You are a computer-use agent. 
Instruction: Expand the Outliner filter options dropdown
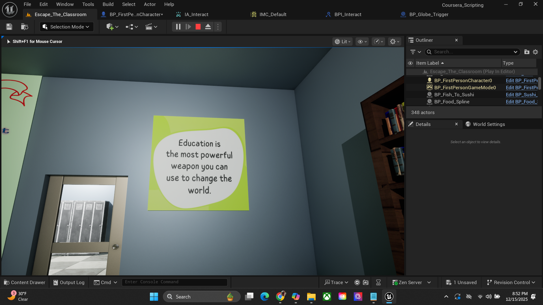[x=415, y=52]
